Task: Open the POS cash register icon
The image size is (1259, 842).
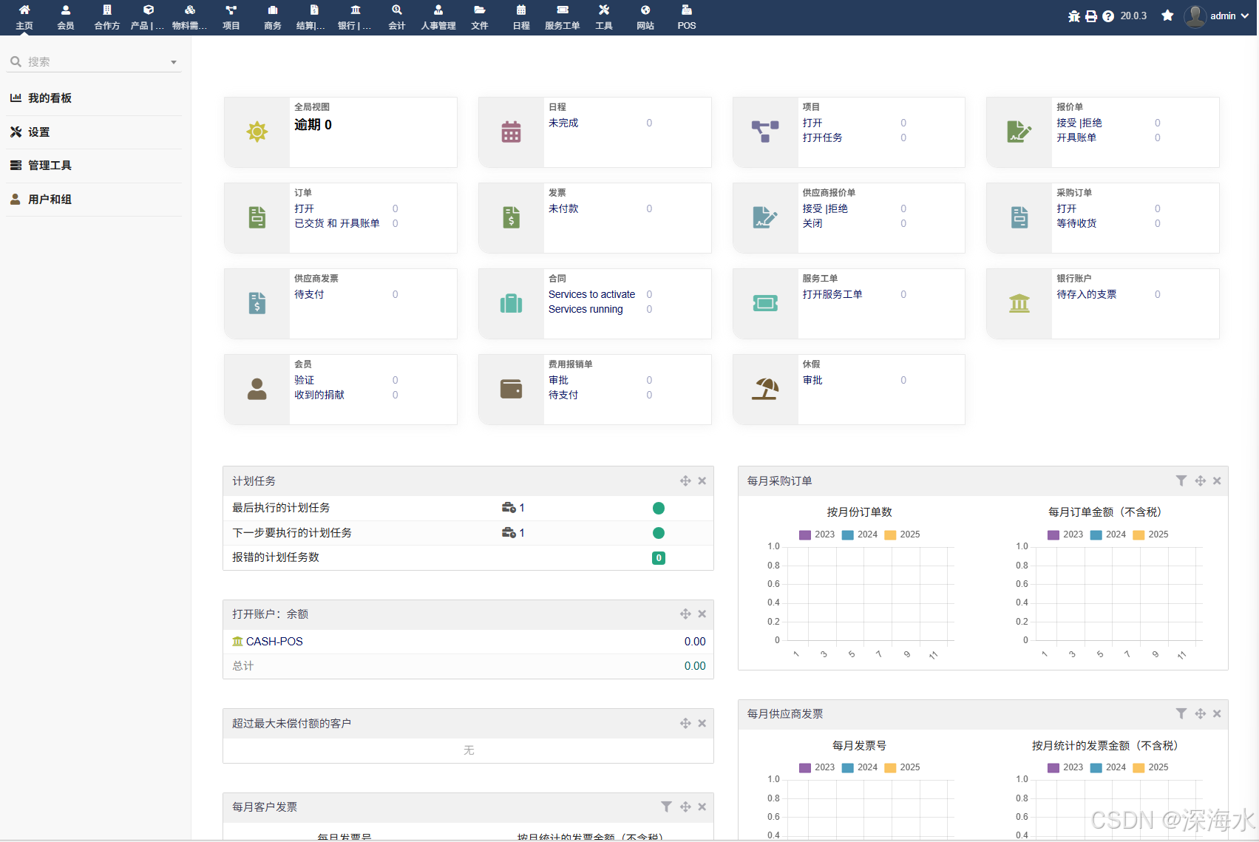Action: [687, 10]
